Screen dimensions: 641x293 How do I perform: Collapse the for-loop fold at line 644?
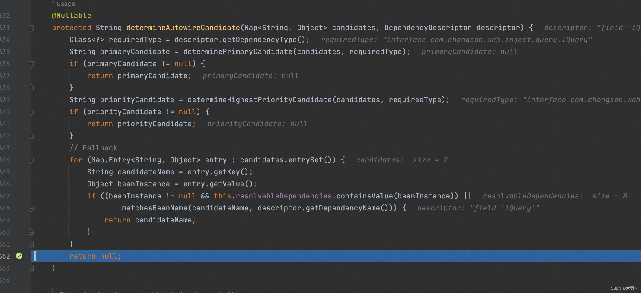31,160
